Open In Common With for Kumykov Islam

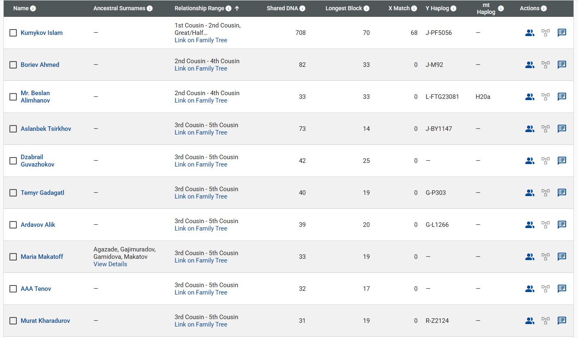tap(530, 33)
